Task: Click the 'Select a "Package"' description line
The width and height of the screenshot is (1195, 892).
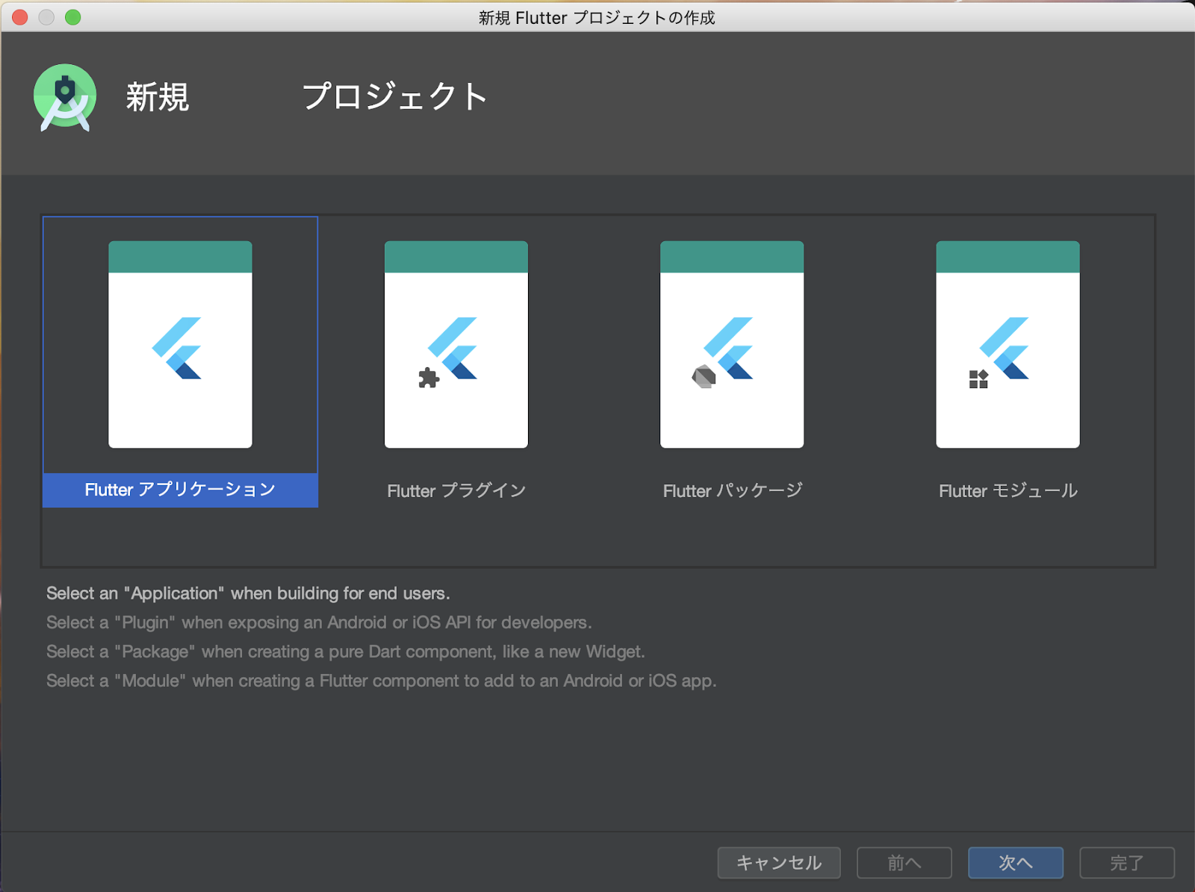Action: 346,652
